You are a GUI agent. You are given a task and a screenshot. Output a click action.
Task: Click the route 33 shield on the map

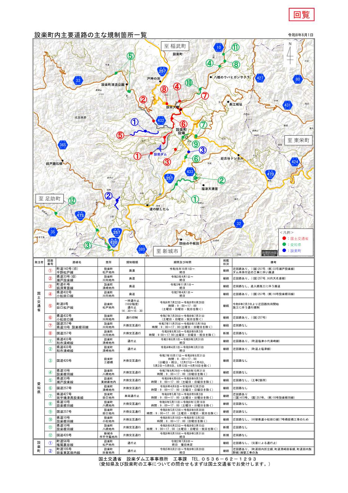(78, 80)
